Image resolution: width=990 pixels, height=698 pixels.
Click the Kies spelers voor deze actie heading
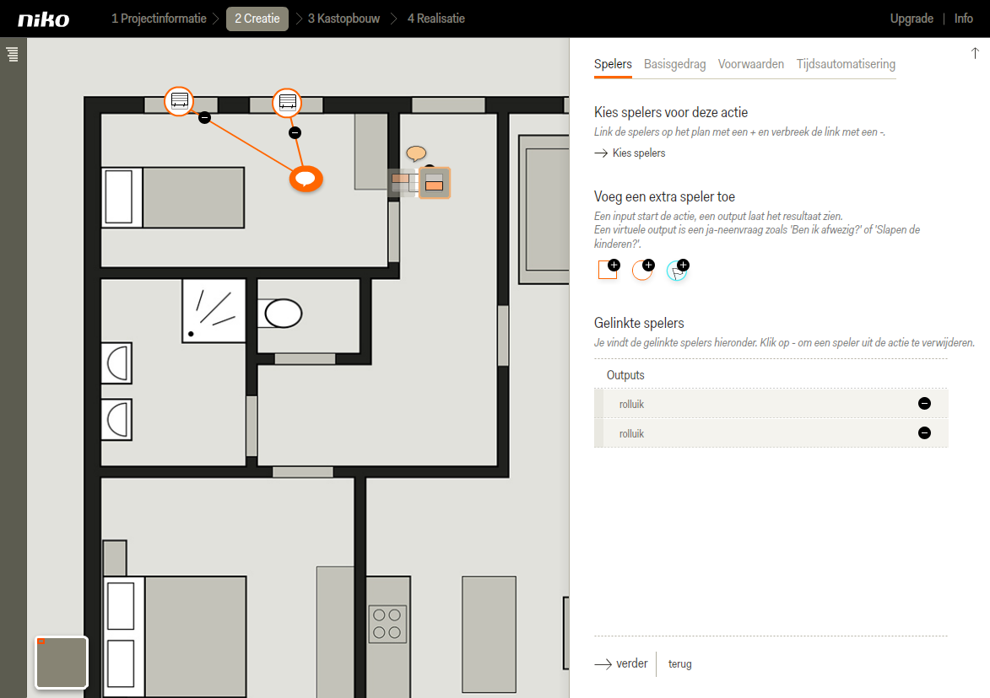670,113
